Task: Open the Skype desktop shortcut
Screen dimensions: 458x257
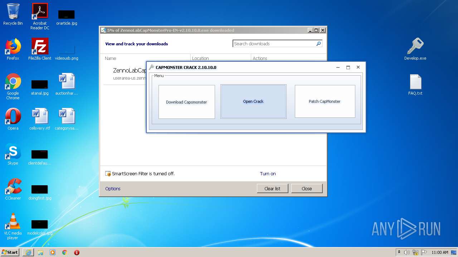Action: point(13,154)
